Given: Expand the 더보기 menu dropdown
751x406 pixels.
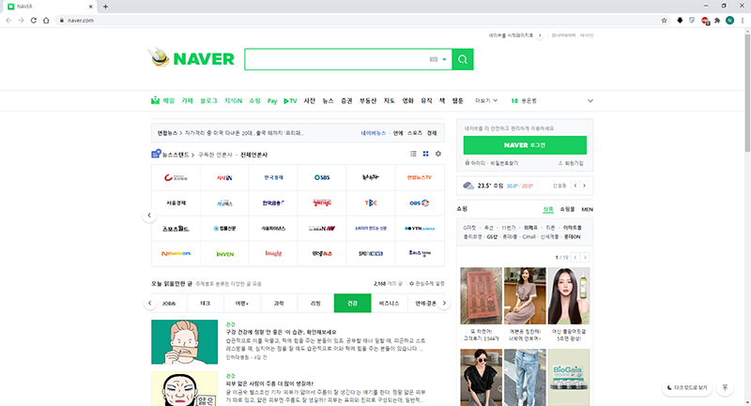Looking at the screenshot, I should [486, 101].
